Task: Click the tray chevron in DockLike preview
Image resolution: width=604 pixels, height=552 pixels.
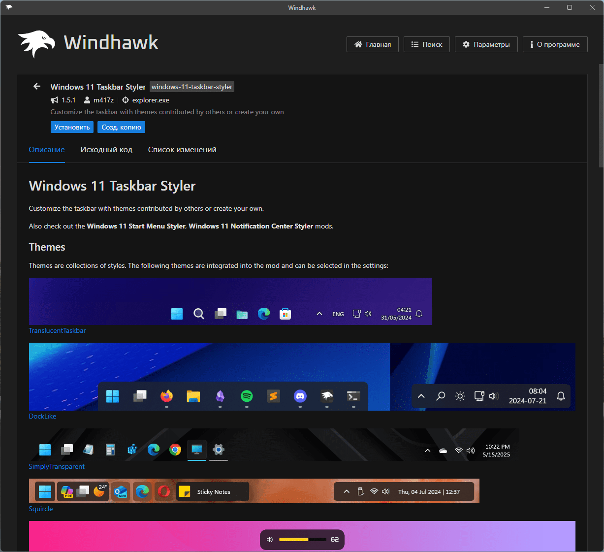Action: tap(421, 396)
